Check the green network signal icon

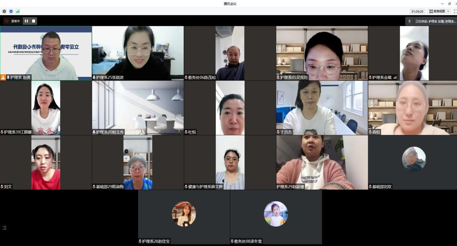(17, 12)
